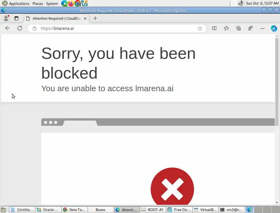Viewport: 280px width, 213px height.
Task: Expand the System menu
Action: pyautogui.click(x=52, y=4)
